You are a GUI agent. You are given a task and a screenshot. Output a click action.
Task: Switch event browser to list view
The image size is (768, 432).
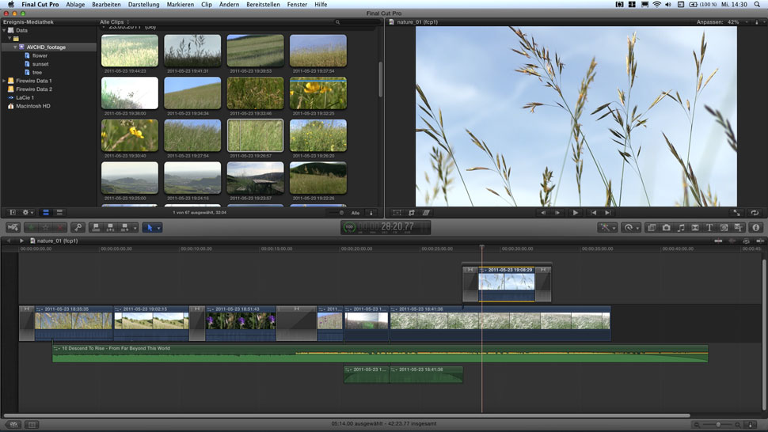pyautogui.click(x=59, y=213)
